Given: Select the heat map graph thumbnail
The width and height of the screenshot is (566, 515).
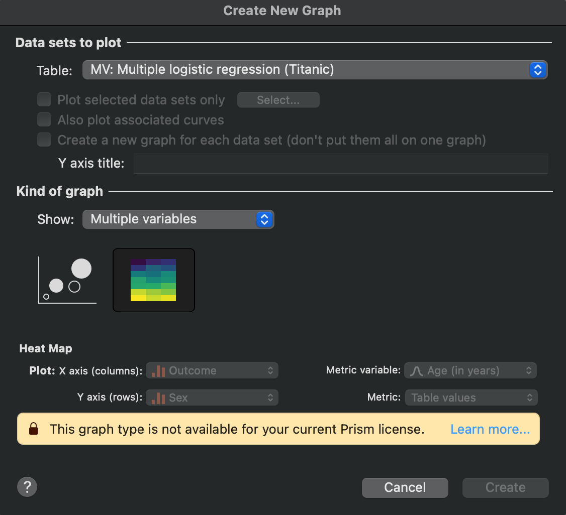Looking at the screenshot, I should click(x=153, y=280).
